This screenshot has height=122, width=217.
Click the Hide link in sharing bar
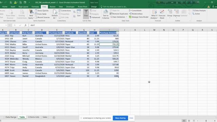click(131, 118)
